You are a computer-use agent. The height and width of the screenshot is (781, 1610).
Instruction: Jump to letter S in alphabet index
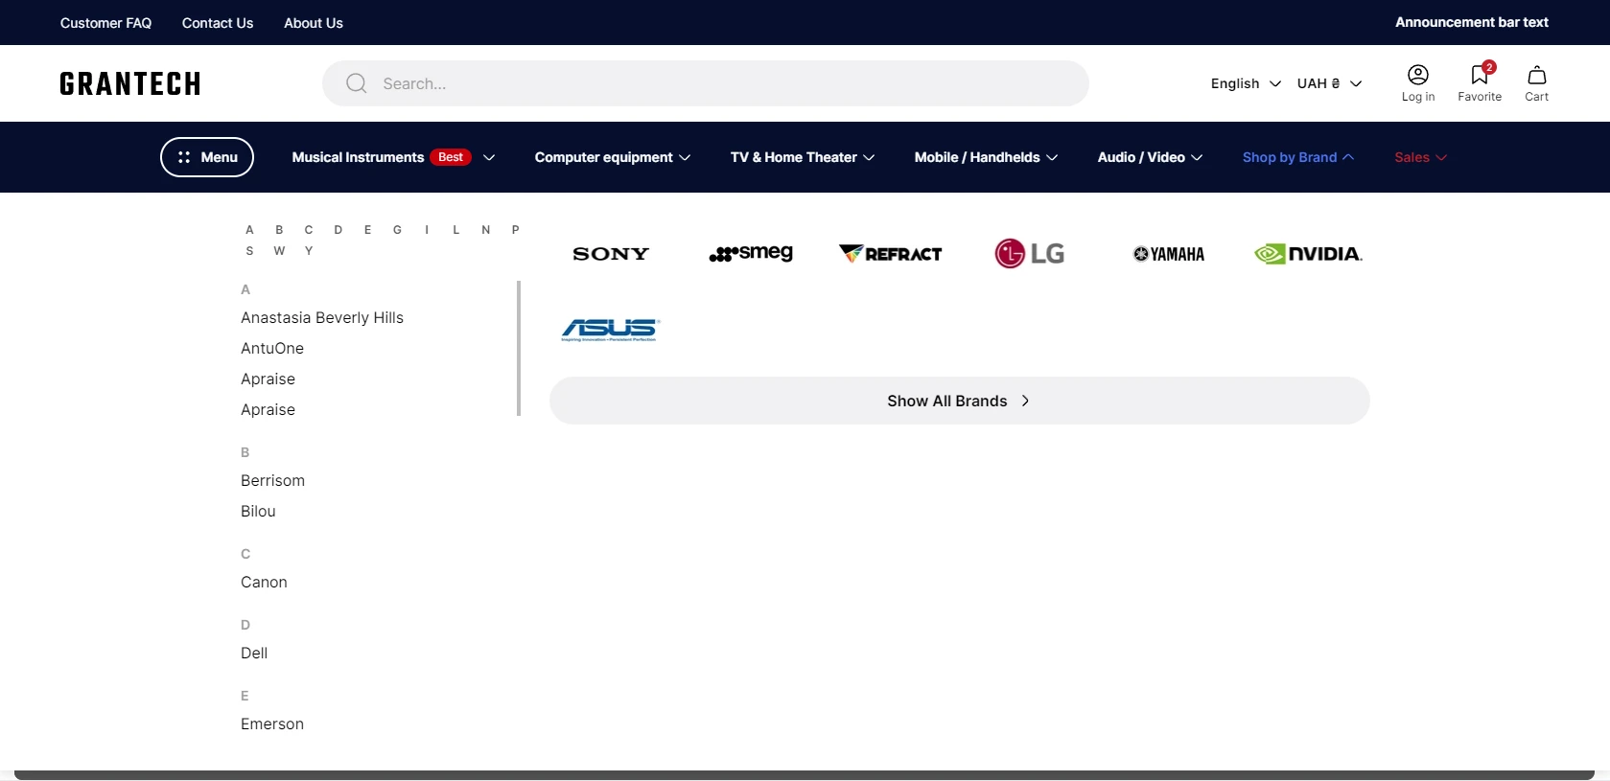[249, 251]
